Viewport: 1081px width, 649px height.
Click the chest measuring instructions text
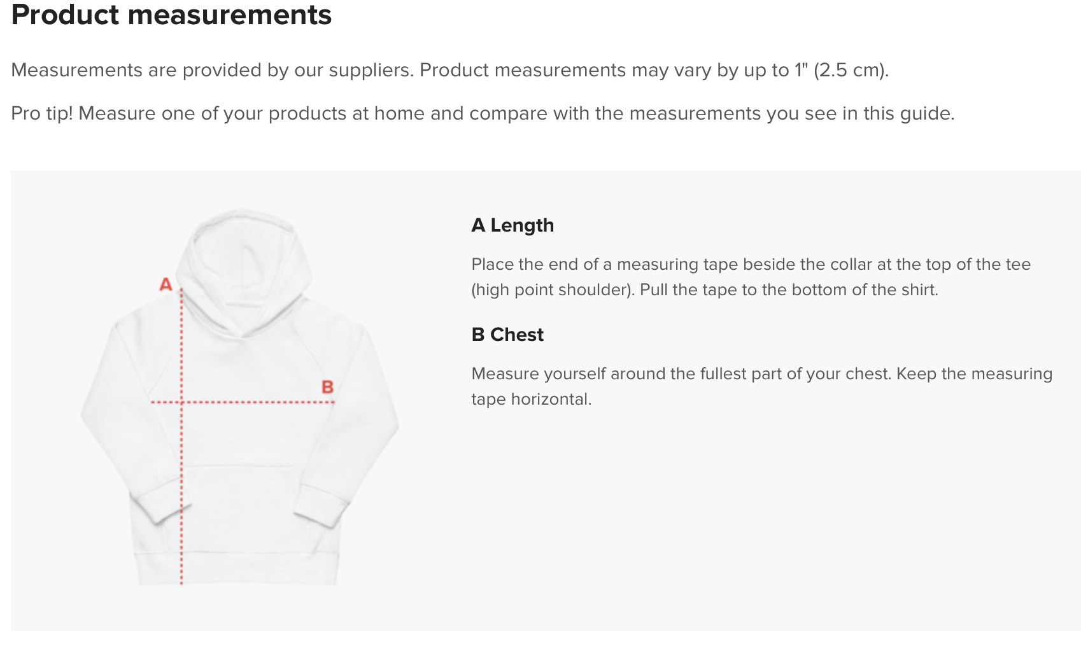point(761,386)
